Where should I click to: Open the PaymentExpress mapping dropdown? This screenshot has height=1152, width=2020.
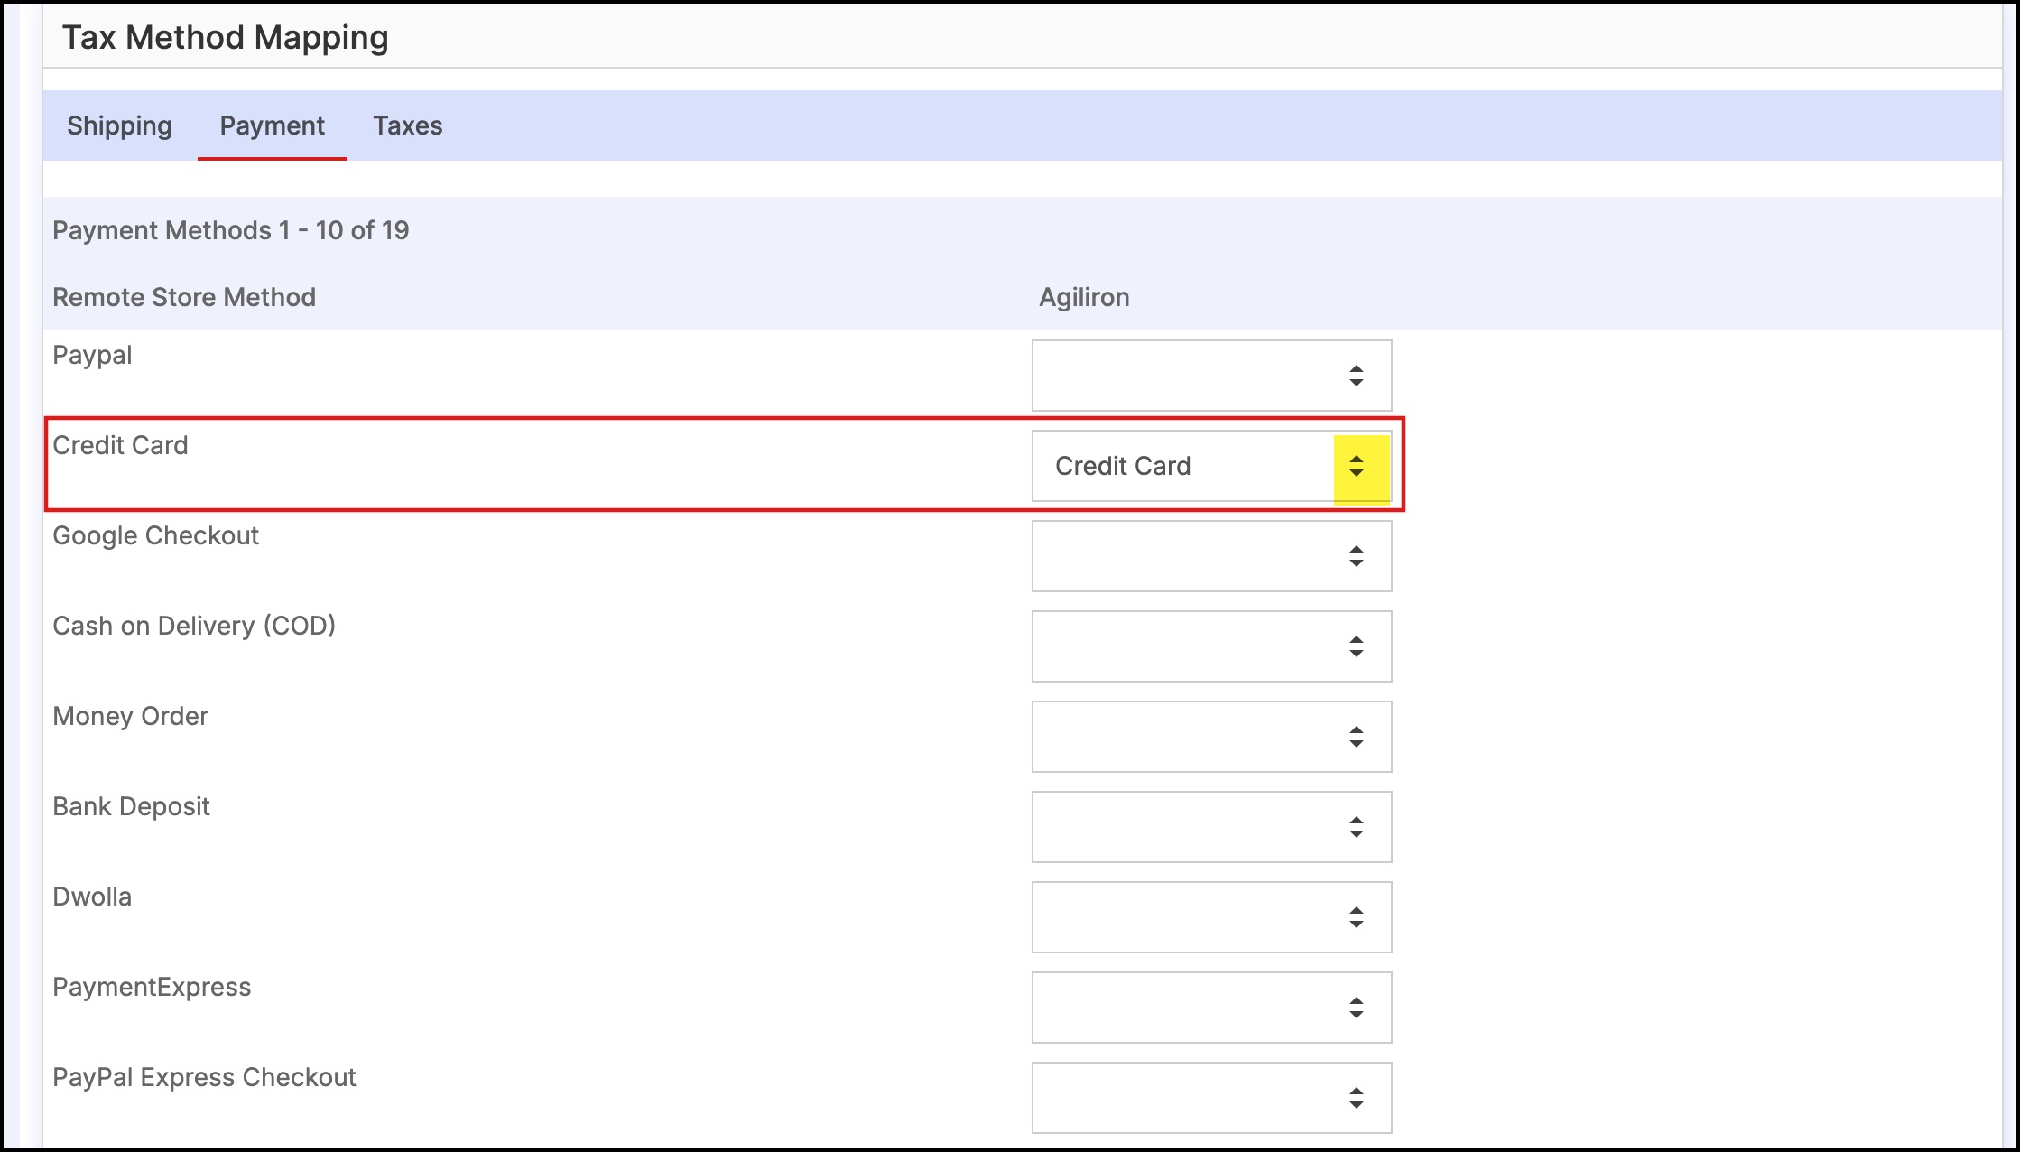1211,1008
